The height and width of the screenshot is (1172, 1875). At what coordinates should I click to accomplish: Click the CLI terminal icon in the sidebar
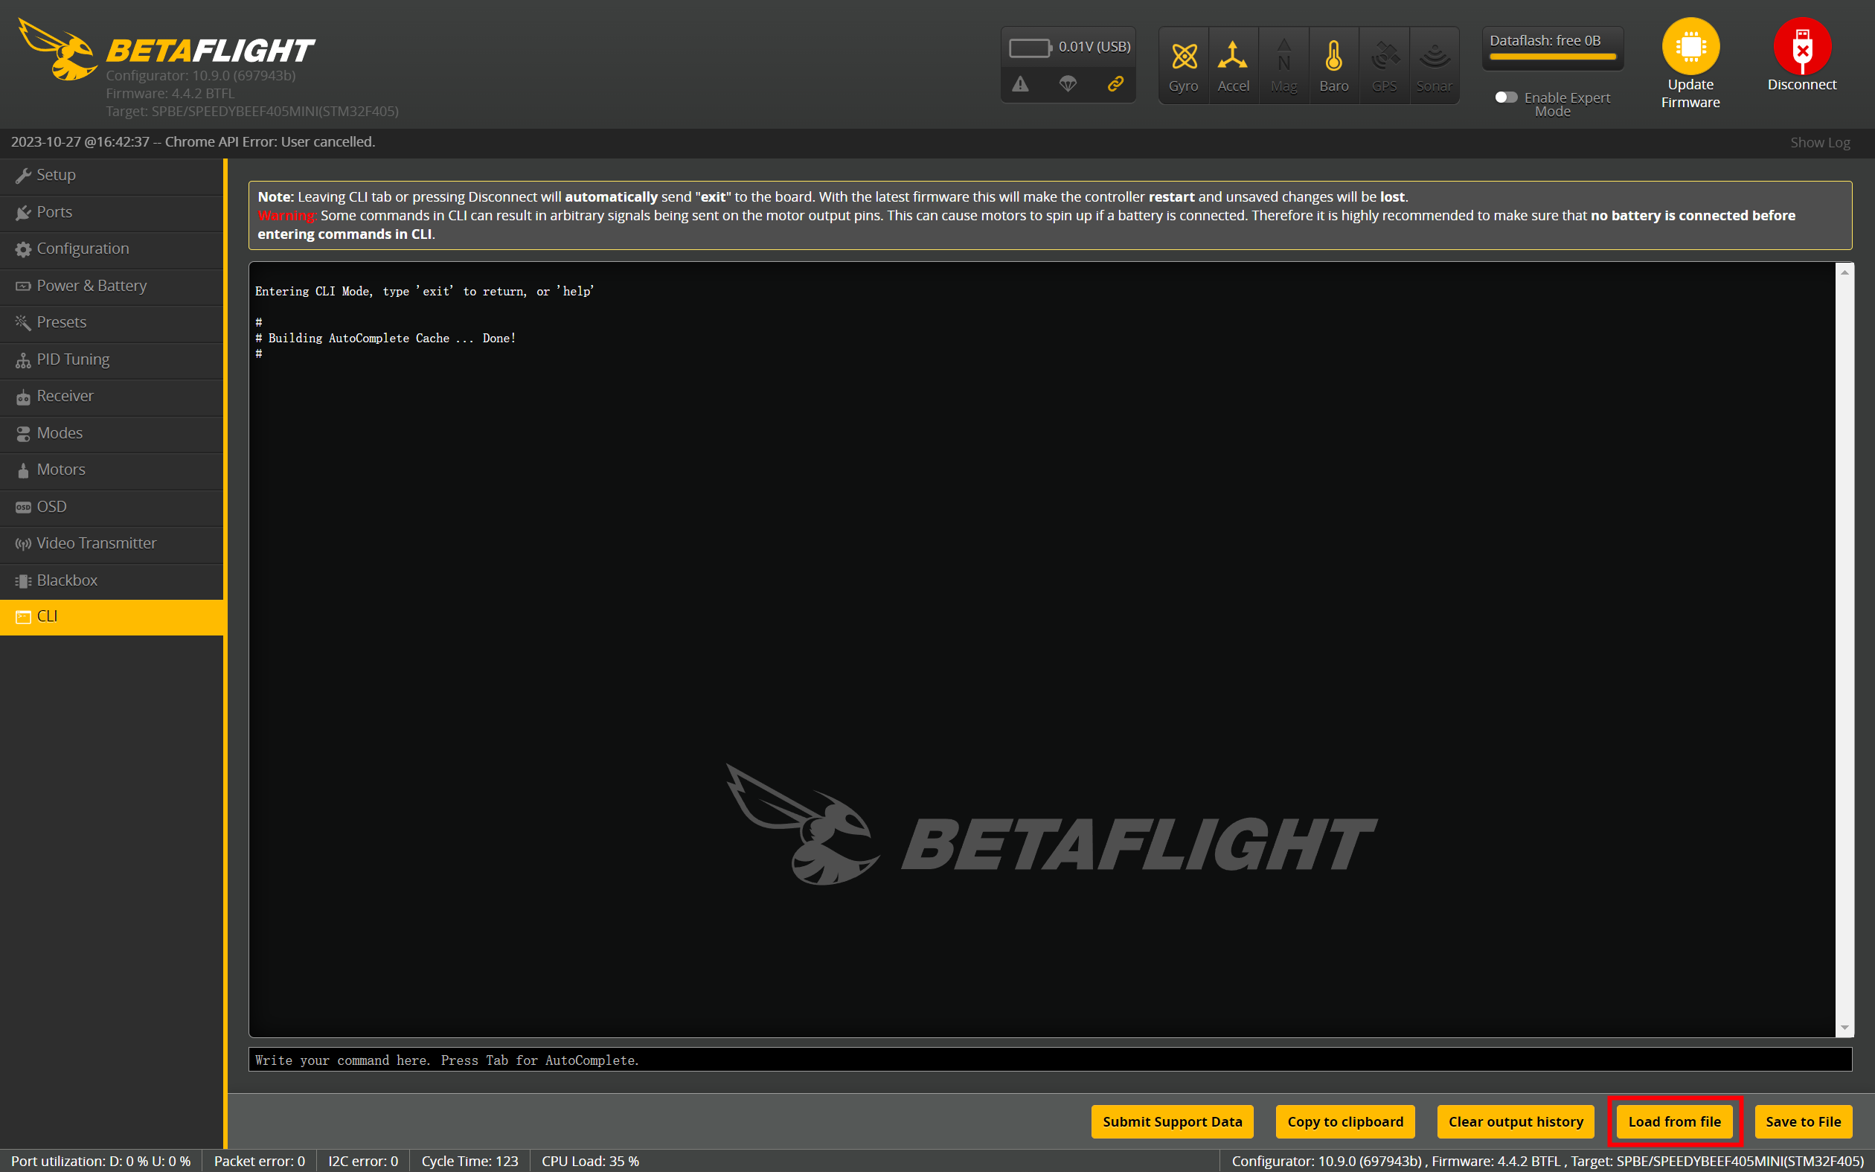point(23,617)
